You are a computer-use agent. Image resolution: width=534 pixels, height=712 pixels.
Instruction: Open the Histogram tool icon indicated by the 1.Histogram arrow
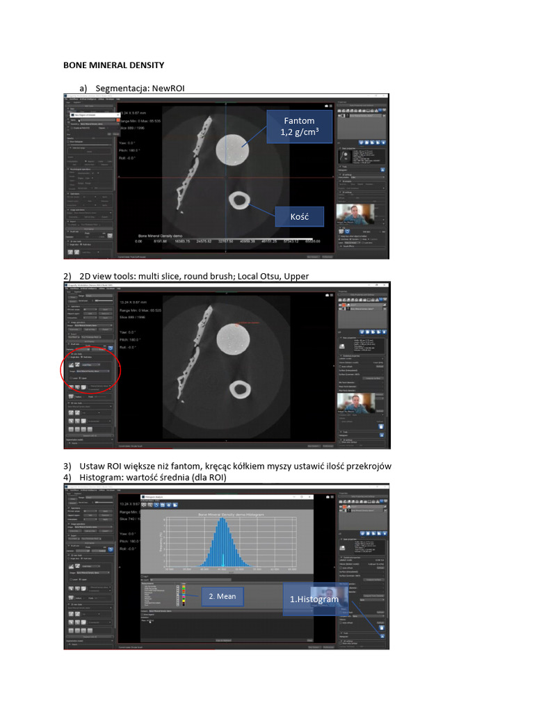point(382,636)
